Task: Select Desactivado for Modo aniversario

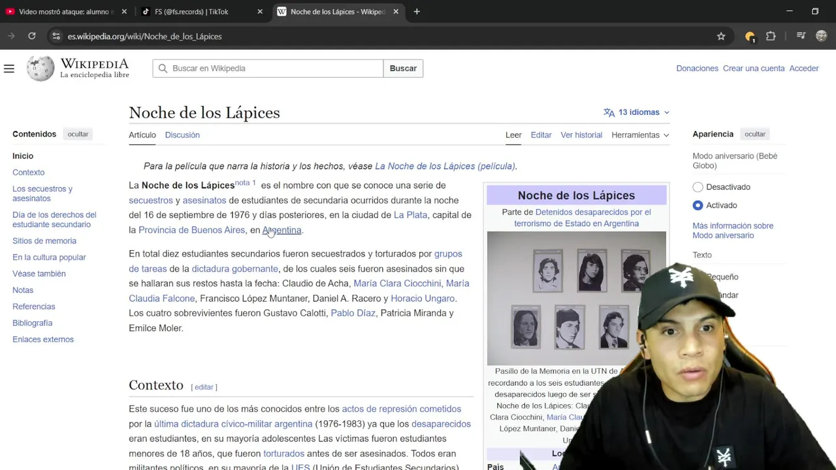Action: click(x=698, y=187)
